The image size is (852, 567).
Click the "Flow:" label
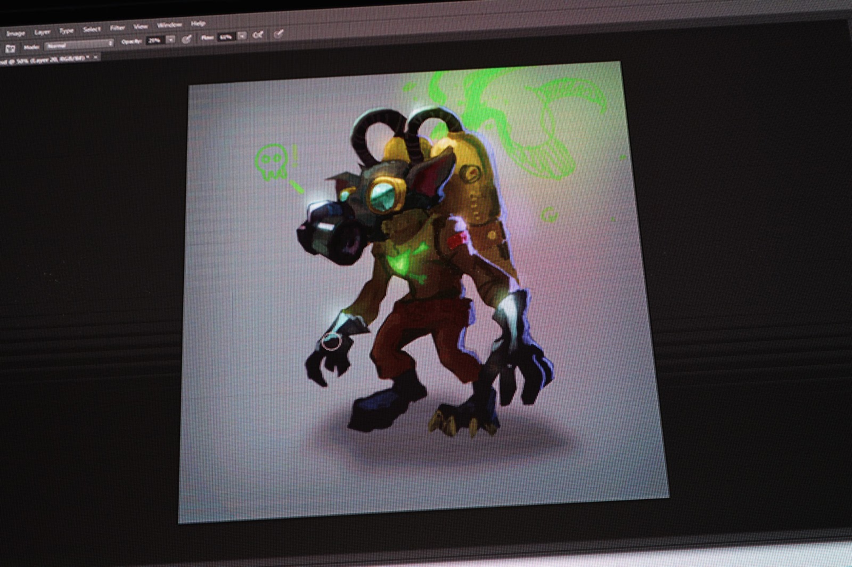[x=208, y=38]
